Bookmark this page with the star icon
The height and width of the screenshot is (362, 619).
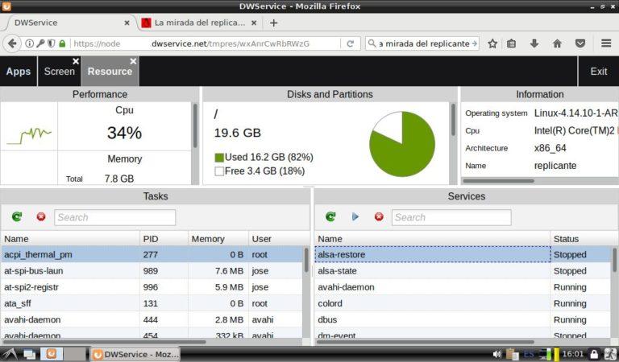[492, 43]
